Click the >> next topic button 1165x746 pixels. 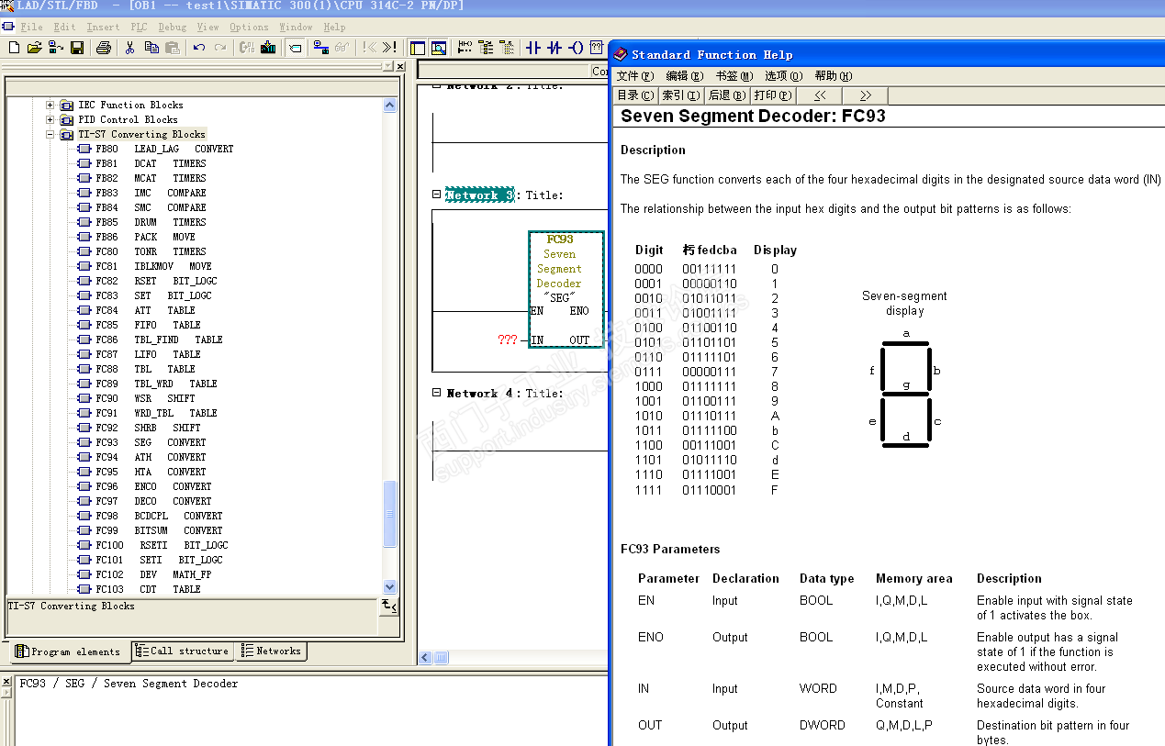tap(865, 95)
